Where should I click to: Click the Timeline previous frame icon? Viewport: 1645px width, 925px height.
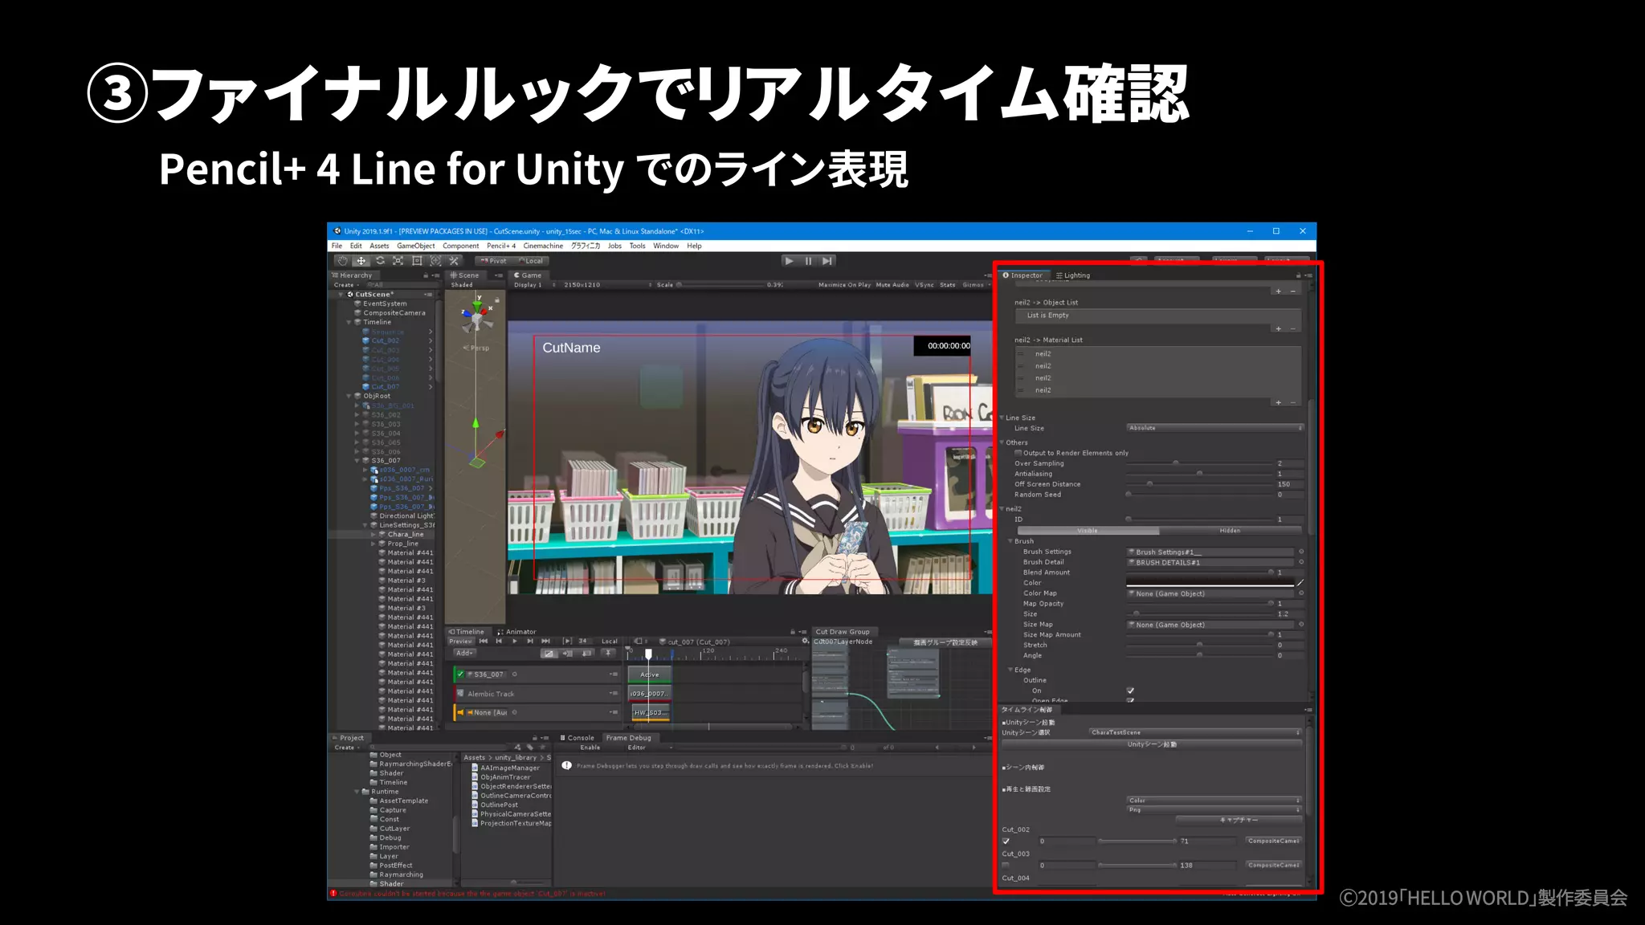499,642
